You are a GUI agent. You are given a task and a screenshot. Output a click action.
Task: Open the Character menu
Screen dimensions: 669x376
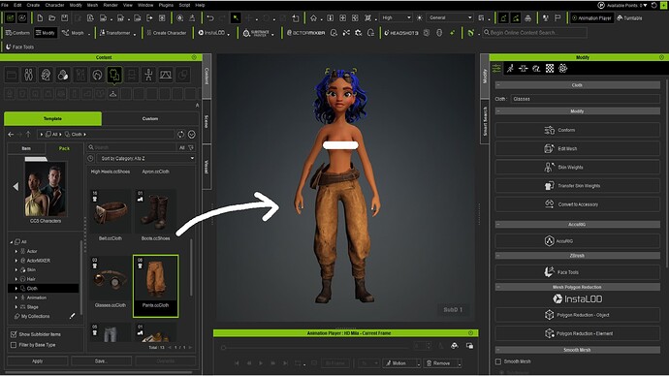54,5
